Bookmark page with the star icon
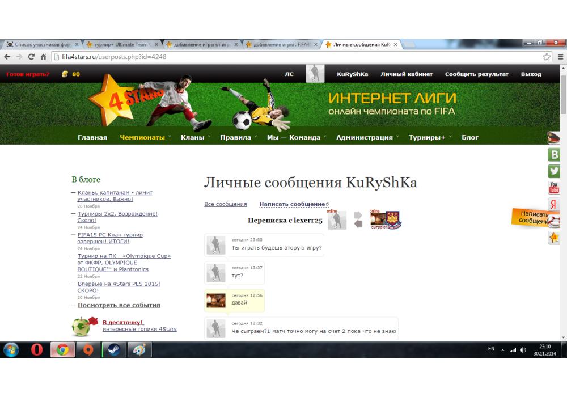The height and width of the screenshot is (397, 567). [547, 57]
